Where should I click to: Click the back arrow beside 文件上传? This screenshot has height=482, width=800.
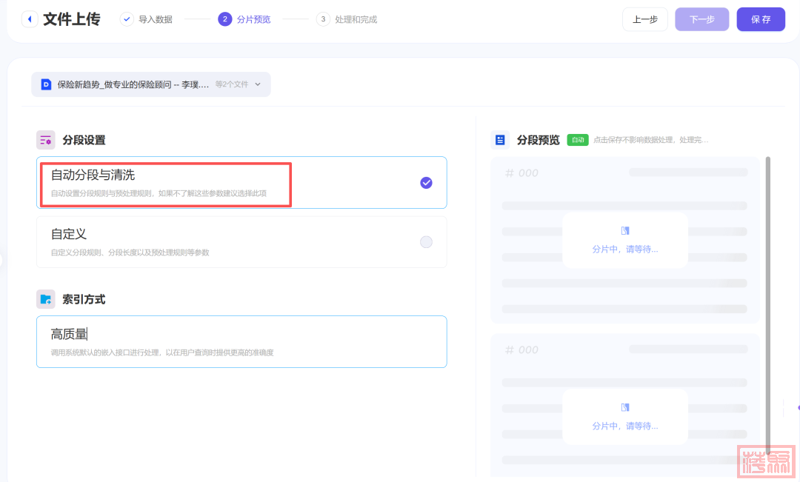pyautogui.click(x=30, y=19)
